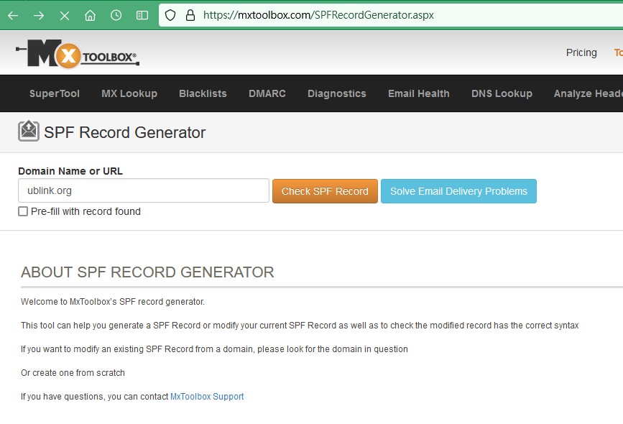Click the browser back arrow
The width and height of the screenshot is (623, 424).
point(13,15)
